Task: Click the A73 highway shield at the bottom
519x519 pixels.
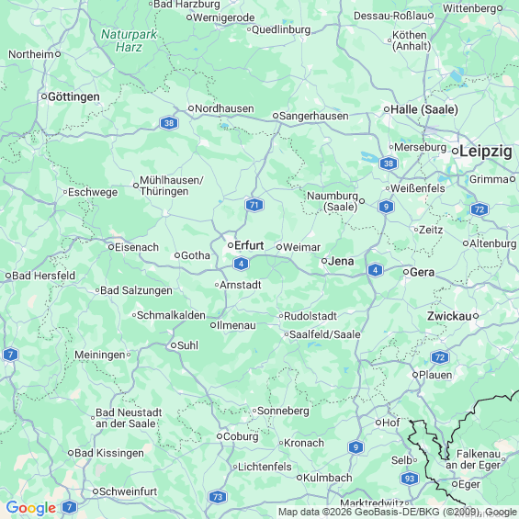Action: [x=218, y=497]
